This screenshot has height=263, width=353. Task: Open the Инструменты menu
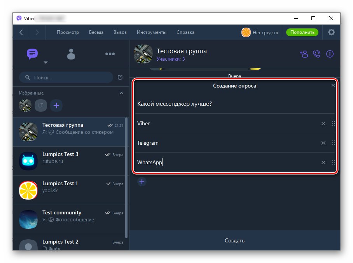point(152,32)
